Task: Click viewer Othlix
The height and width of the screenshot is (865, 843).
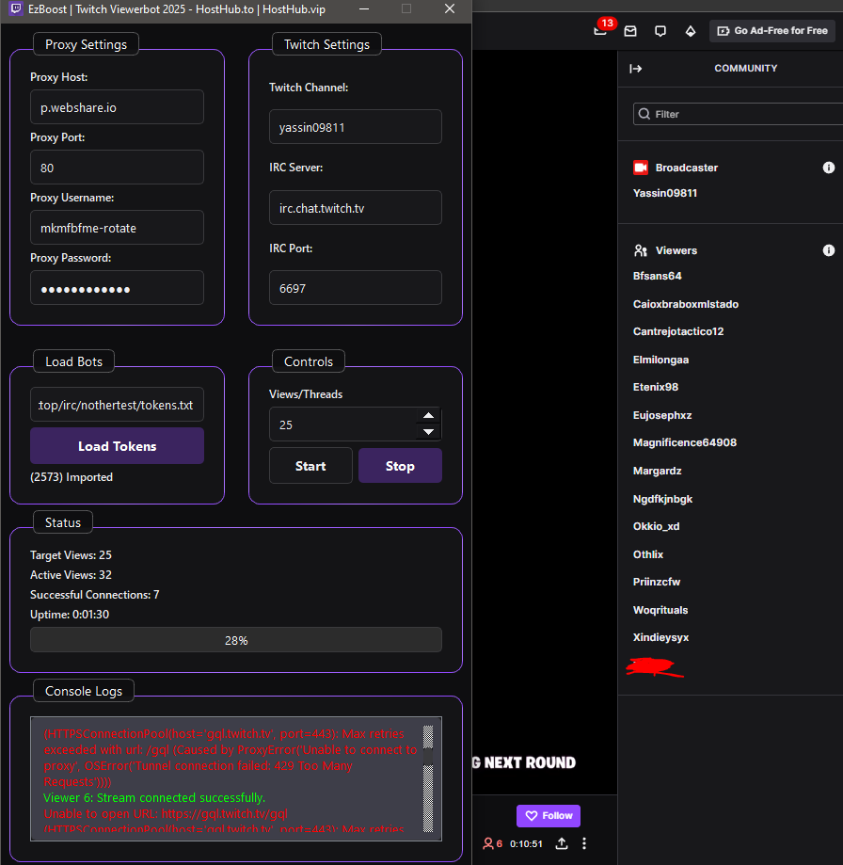Action: click(648, 554)
